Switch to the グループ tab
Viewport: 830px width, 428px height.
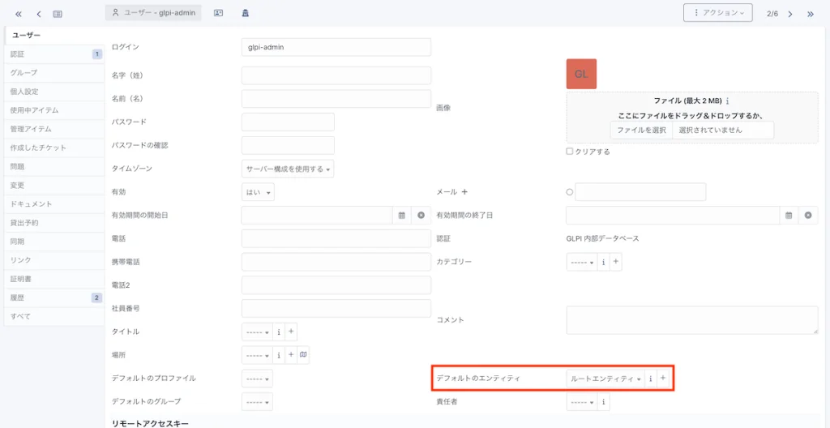click(x=54, y=73)
